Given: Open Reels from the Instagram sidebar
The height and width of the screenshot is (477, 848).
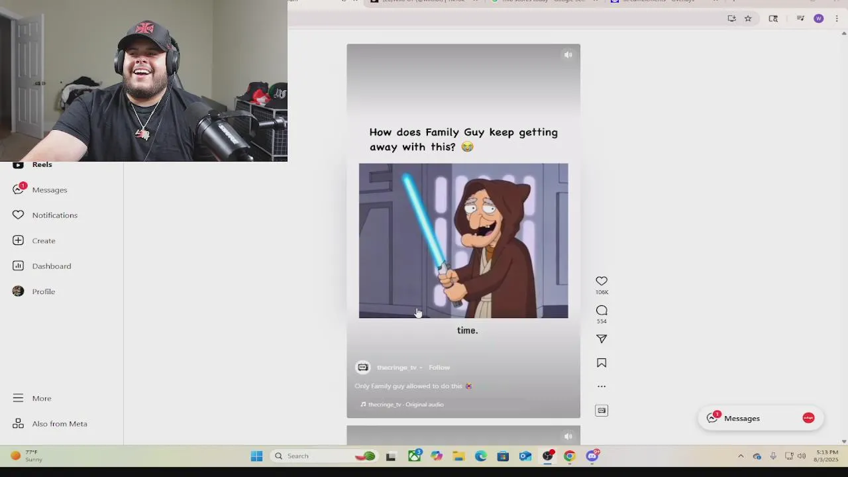Looking at the screenshot, I should point(32,164).
